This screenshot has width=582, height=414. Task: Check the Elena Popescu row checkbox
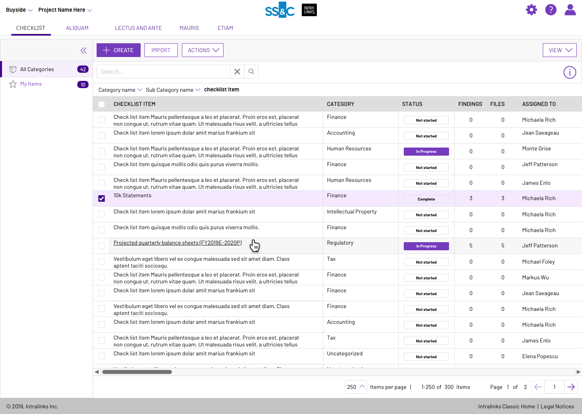101,356
